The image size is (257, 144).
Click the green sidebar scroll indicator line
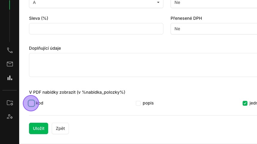[10, 5]
